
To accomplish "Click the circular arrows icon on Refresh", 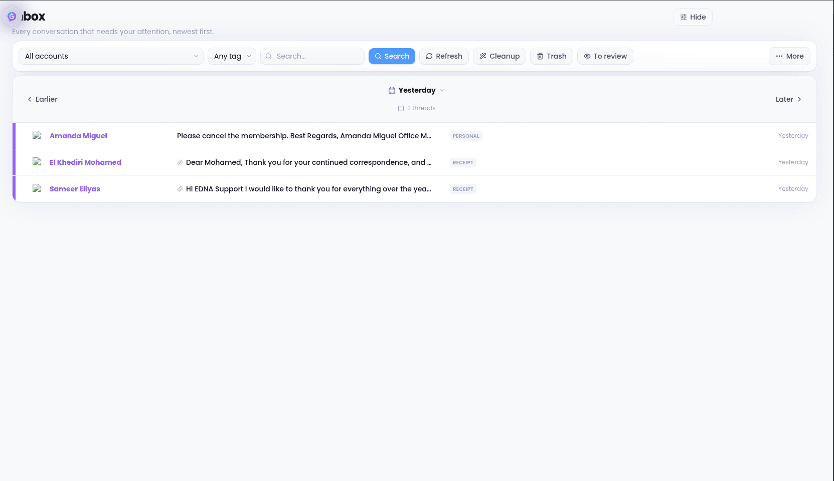I will point(429,56).
